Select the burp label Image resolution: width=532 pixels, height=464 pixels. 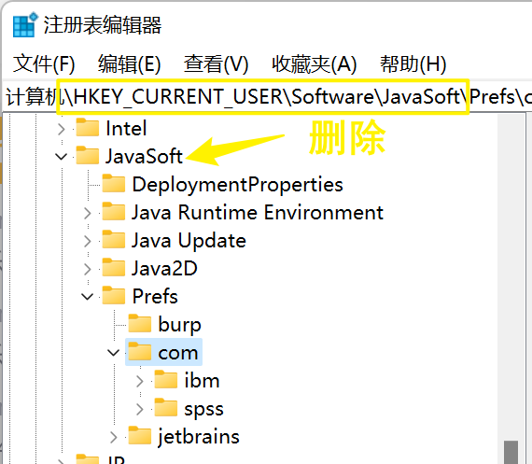(180, 325)
